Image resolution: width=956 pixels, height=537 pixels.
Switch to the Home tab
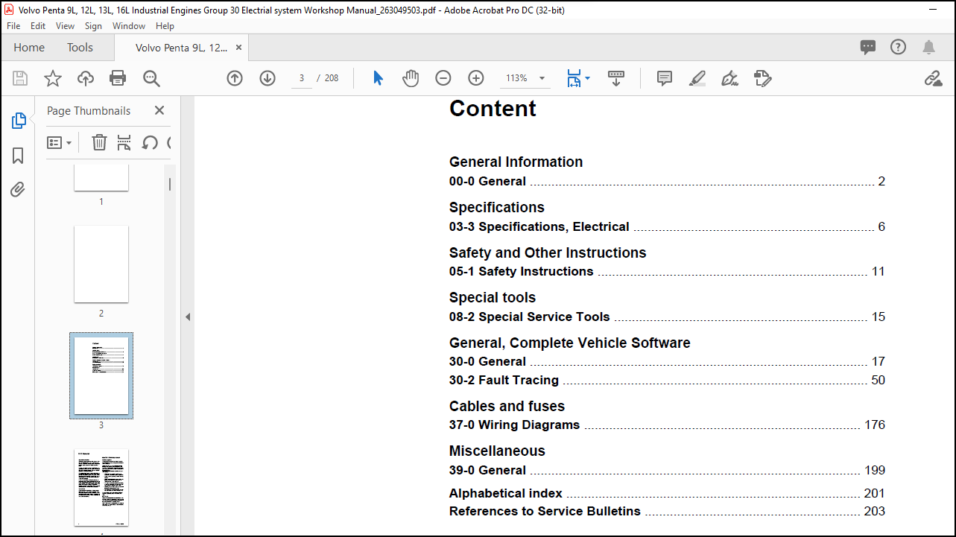29,47
